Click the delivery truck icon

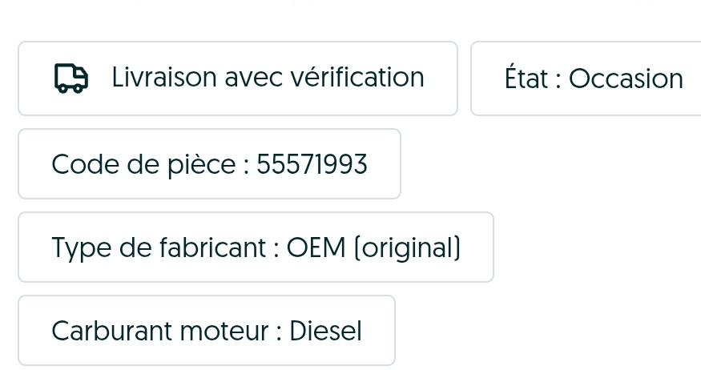71,78
